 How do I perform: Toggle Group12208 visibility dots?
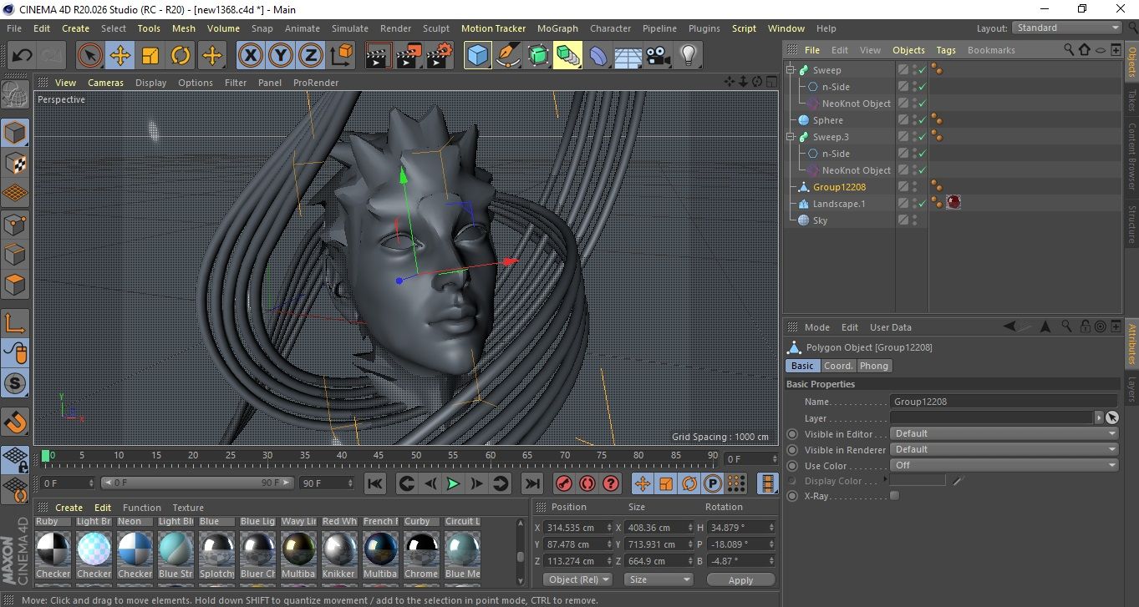click(x=914, y=187)
